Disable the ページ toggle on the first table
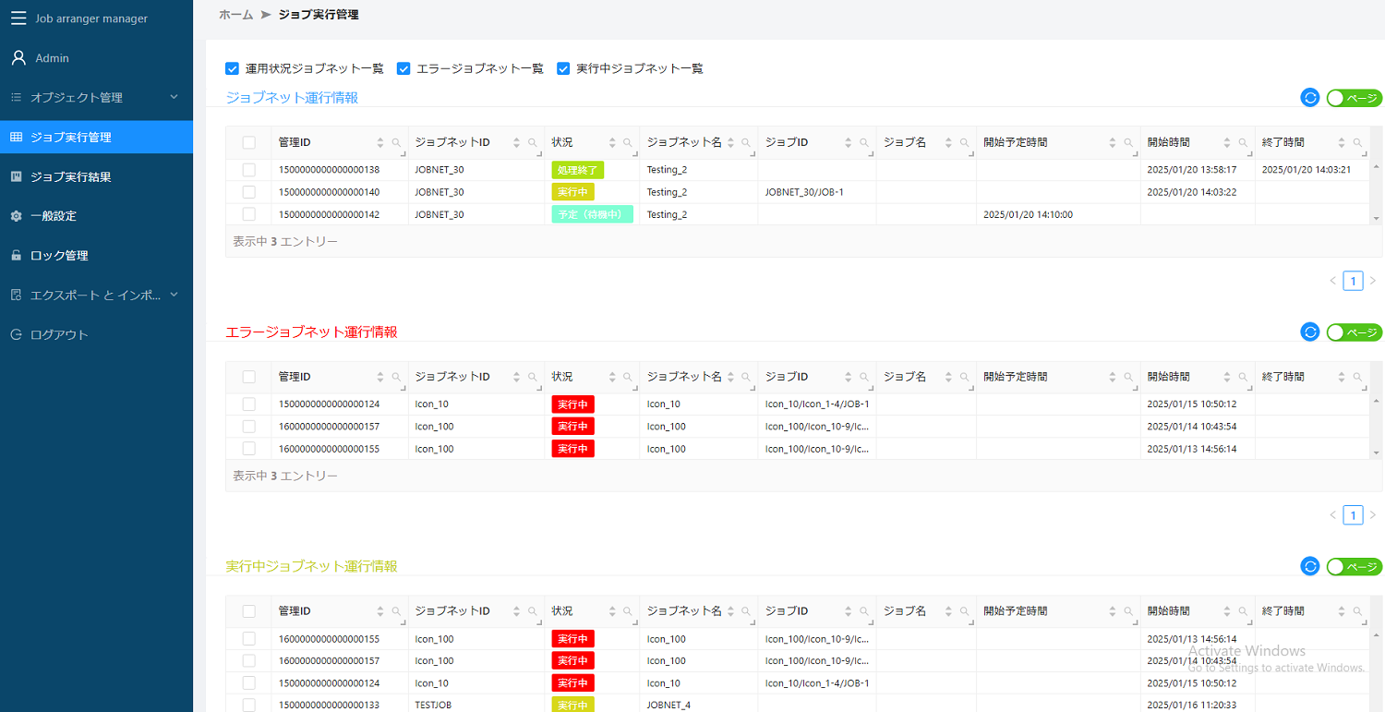The image size is (1385, 712). (1354, 97)
